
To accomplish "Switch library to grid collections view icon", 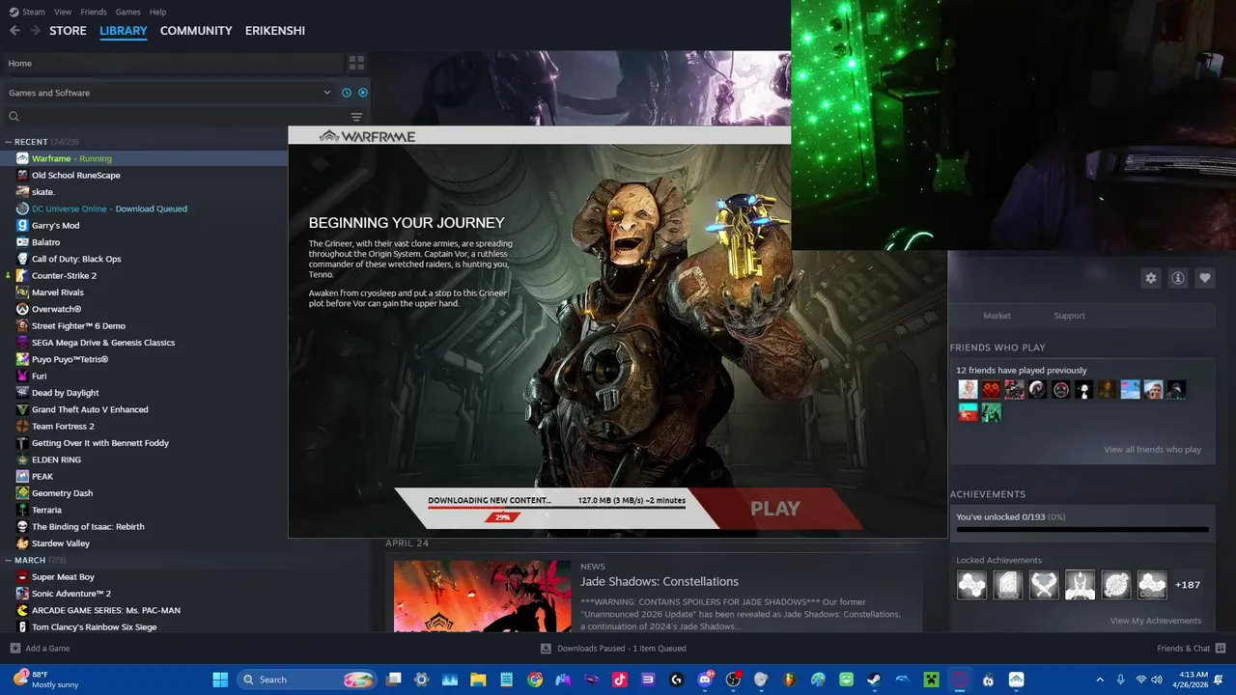I will coord(356,63).
